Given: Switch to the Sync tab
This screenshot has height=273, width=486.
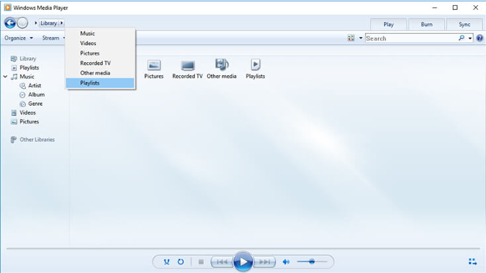Looking at the screenshot, I should (464, 24).
